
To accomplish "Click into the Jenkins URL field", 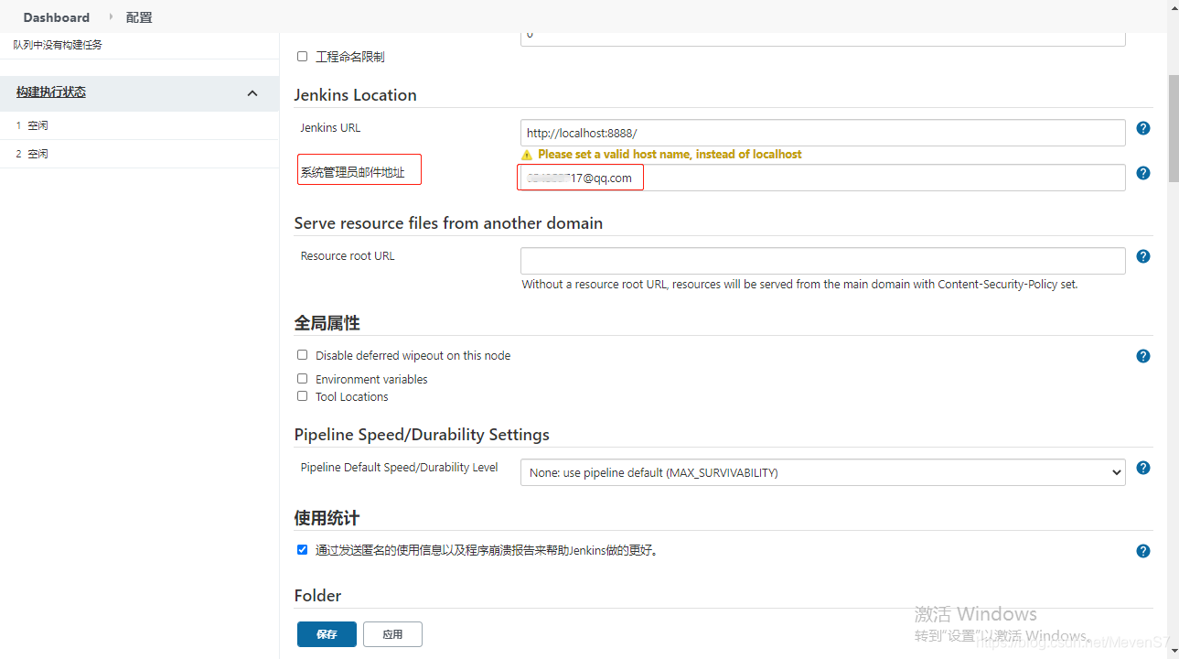I will (x=822, y=133).
